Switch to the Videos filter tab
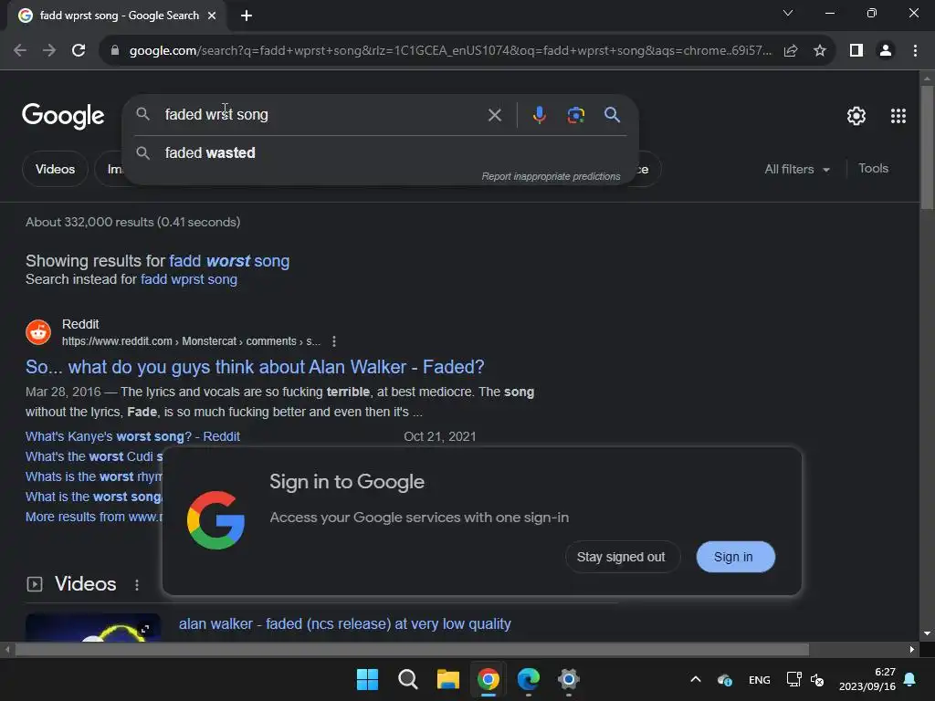 click(x=55, y=169)
